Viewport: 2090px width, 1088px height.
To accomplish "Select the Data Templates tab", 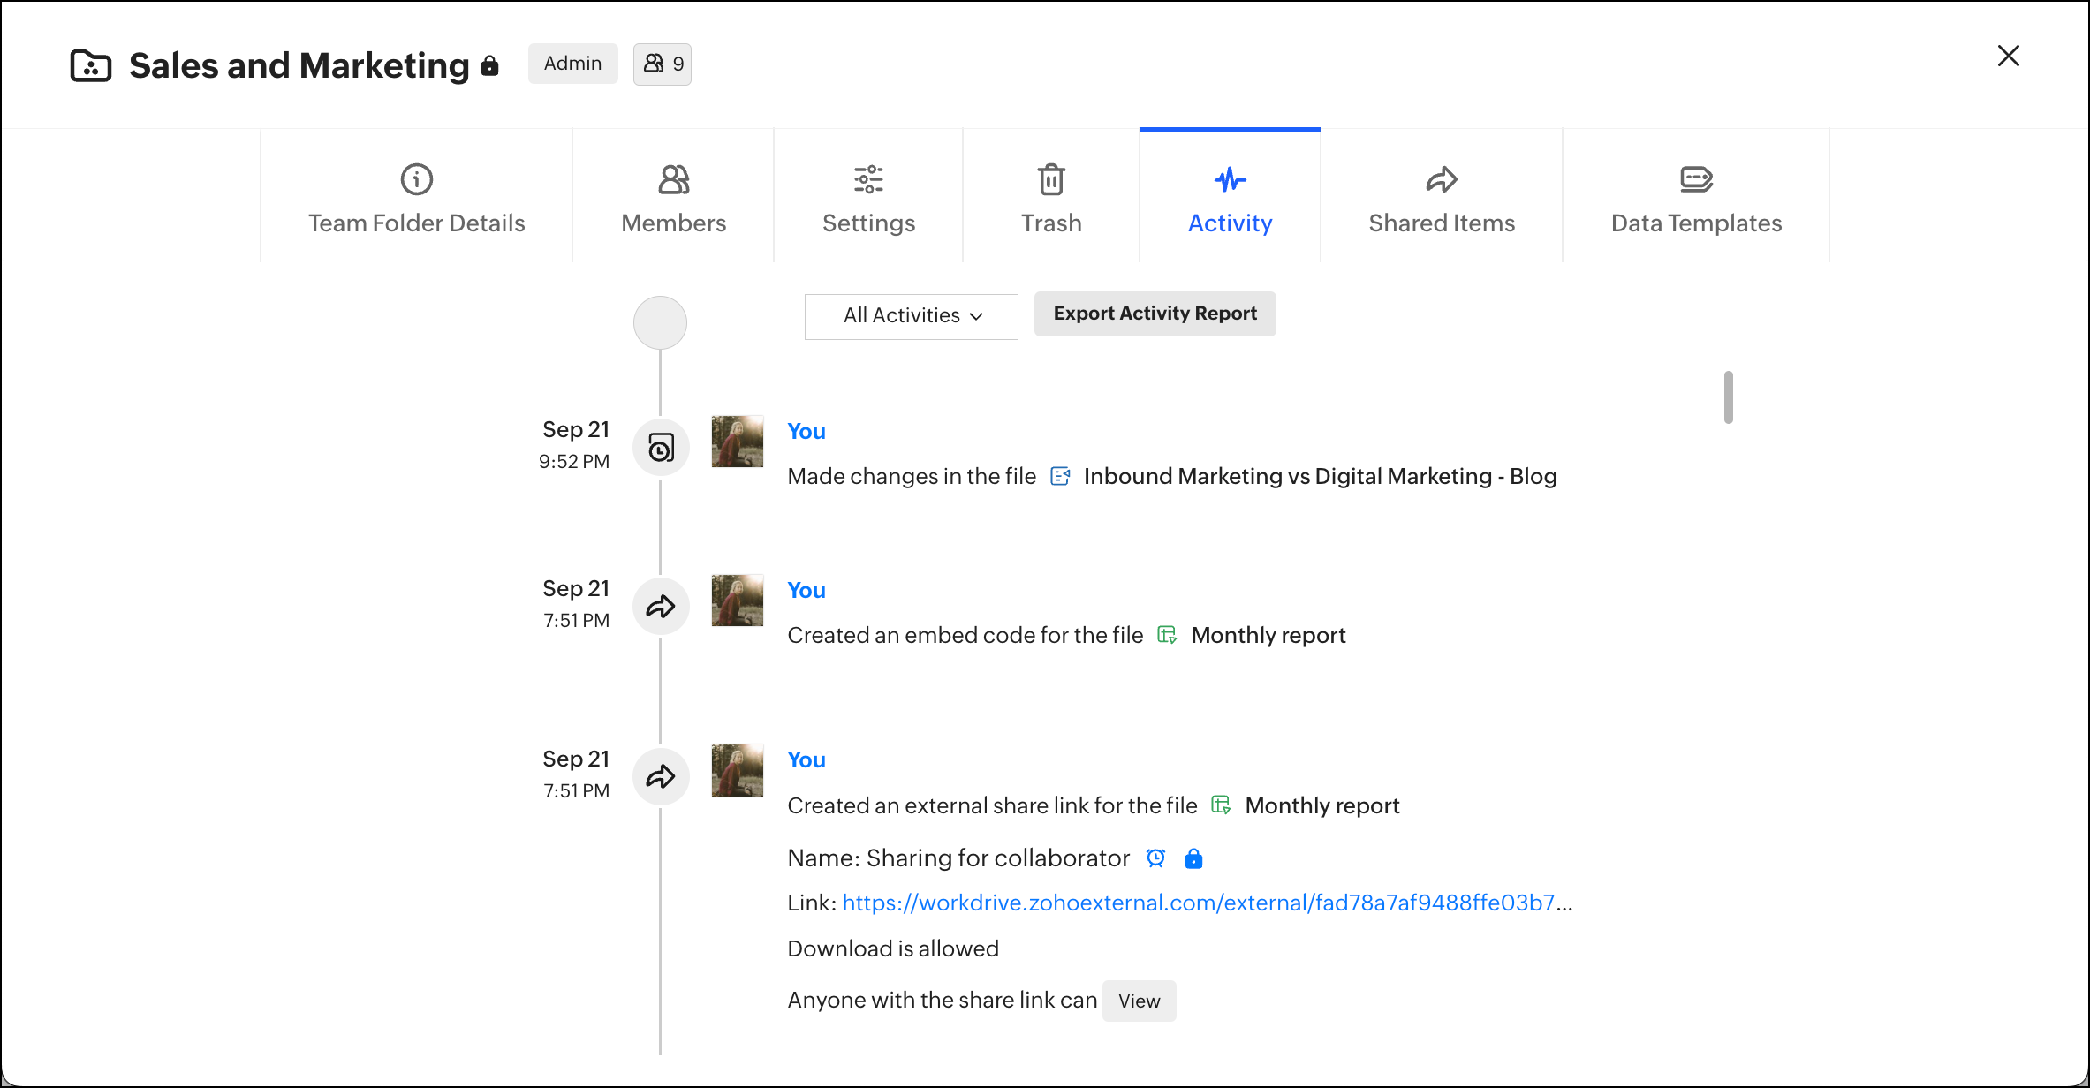I will click(x=1696, y=197).
